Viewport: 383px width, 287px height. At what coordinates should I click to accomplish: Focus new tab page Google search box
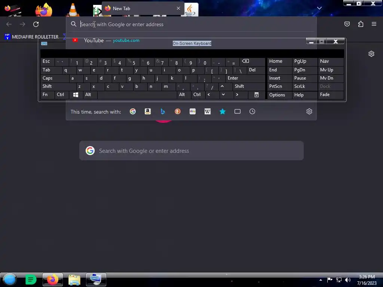[191, 151]
